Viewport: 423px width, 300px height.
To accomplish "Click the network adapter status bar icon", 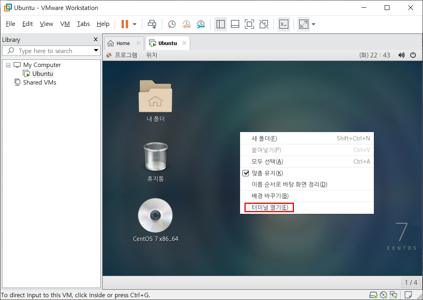I will click(393, 295).
